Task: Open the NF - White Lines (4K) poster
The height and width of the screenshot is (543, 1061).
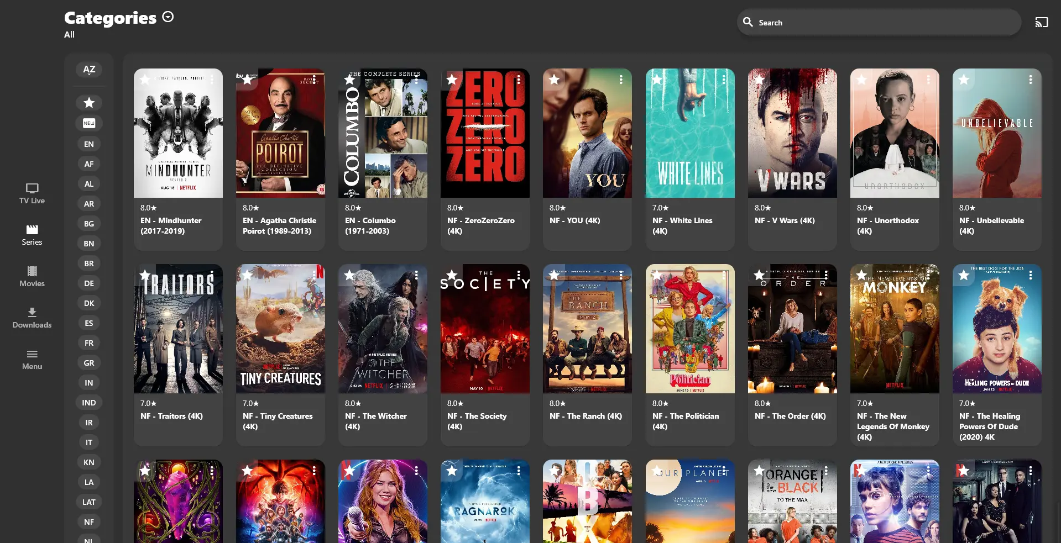Action: (689, 133)
